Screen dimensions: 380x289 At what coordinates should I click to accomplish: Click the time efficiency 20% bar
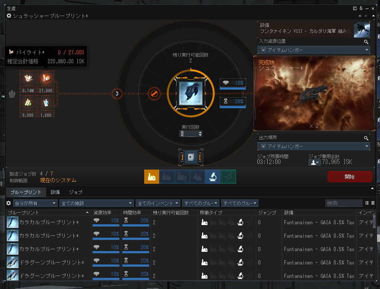pos(233,103)
